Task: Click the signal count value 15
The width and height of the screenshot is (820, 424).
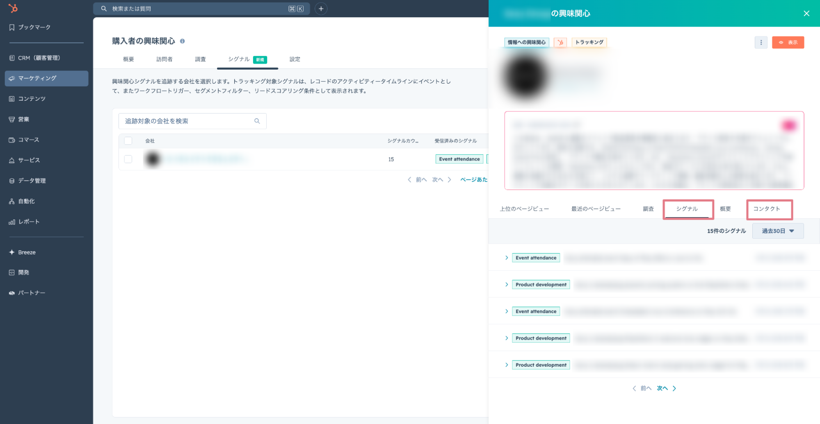Action: click(x=391, y=159)
